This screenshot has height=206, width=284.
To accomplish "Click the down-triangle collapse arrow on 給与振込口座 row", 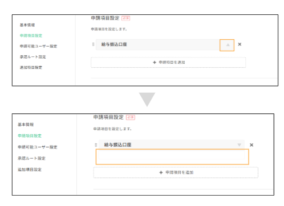I will pyautogui.click(x=240, y=145).
